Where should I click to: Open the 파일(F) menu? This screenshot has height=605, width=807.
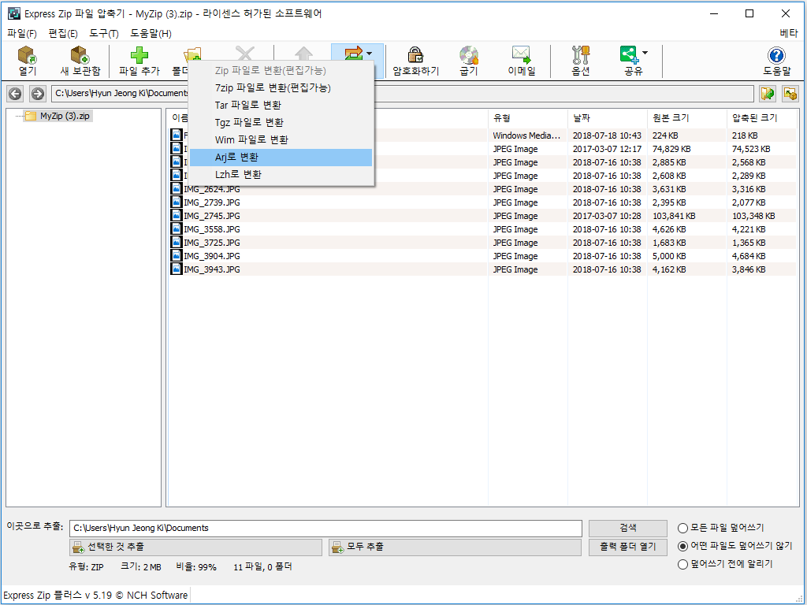tap(22, 33)
